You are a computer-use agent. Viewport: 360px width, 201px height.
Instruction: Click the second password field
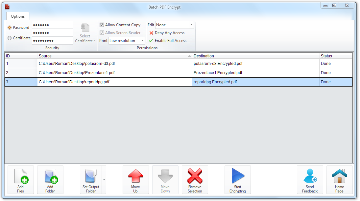[x=53, y=33]
